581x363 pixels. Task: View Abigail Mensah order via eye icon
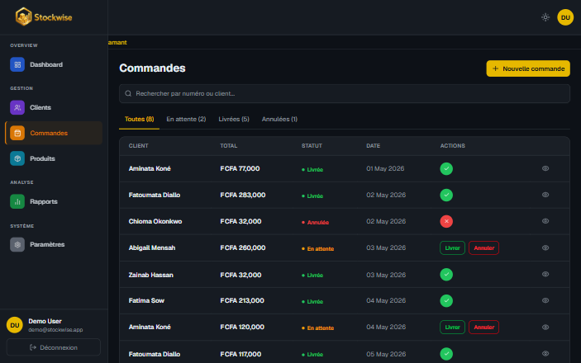545,248
